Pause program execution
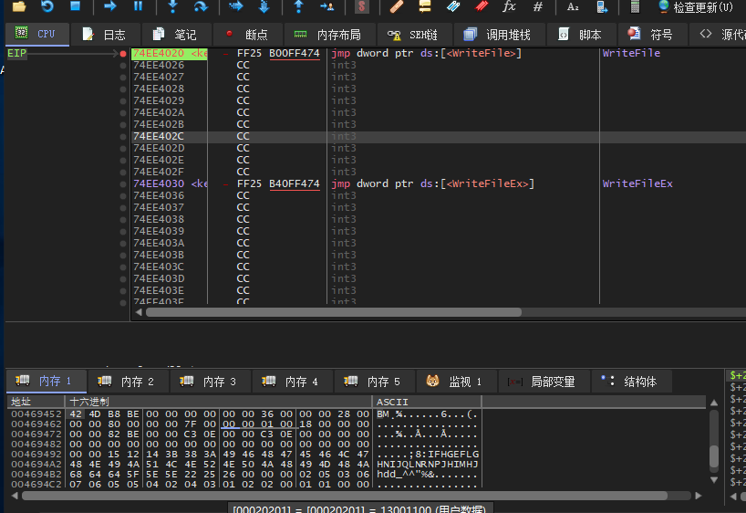The width and height of the screenshot is (746, 513). (x=138, y=5)
